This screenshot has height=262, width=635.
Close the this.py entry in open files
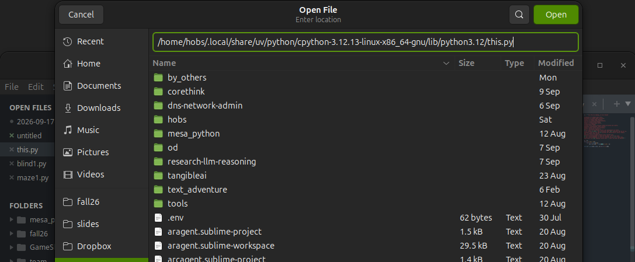click(12, 149)
